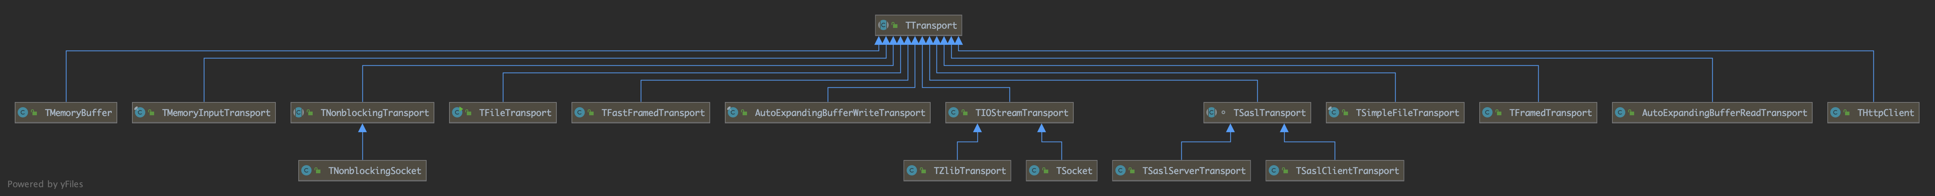The width and height of the screenshot is (1935, 196).
Task: Click the public visibility icon on TZlibTransport
Action: point(923,171)
